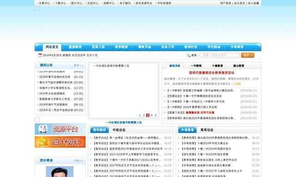Switch to the 湖北教育 news tab

click(239, 66)
